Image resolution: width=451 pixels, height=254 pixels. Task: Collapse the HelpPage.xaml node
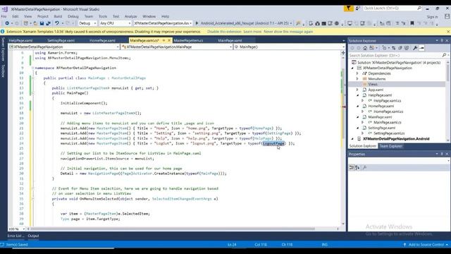tap(357, 95)
